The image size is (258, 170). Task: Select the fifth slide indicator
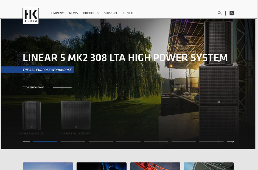tap(156, 141)
